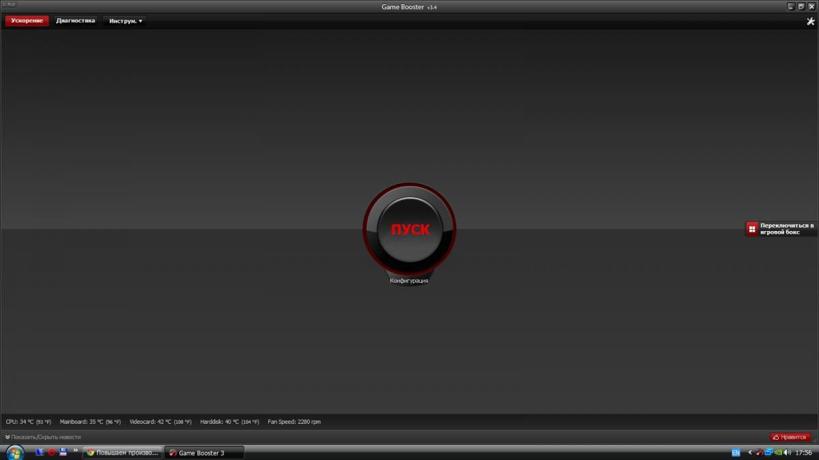
Task: Click Переключиться в игровой бокс button
Action: [x=782, y=228]
